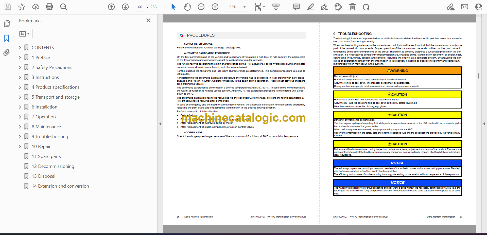Click the scrolling mode keyboard icon
487x235 pixels.
pos(276,7)
